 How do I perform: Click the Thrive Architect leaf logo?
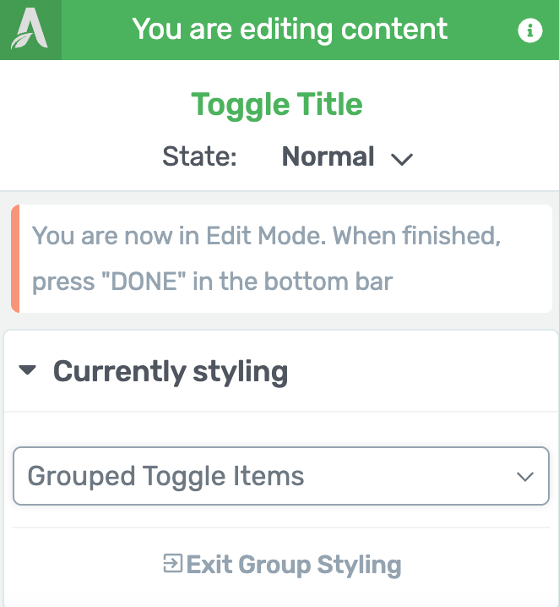(x=30, y=30)
